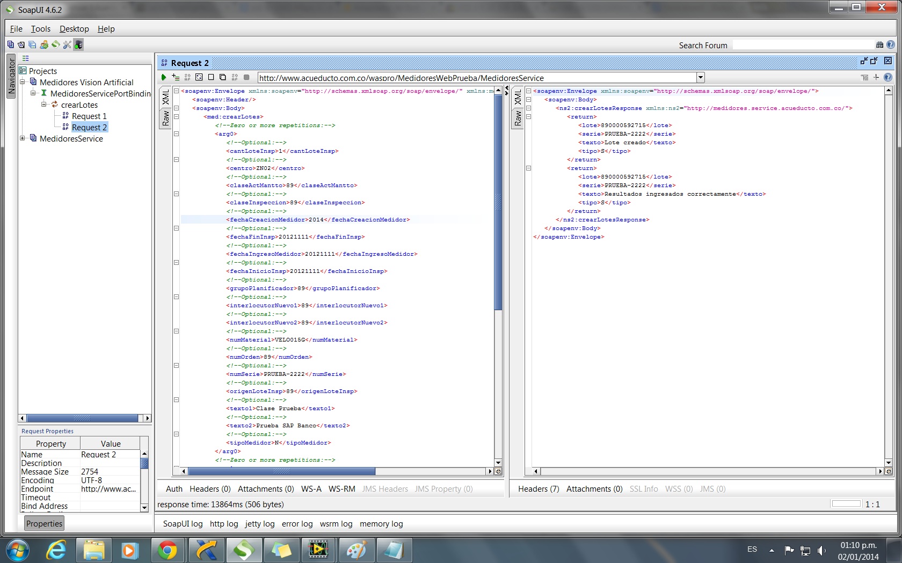
Task: Collapse the crearLotes operation node
Action: [44, 105]
